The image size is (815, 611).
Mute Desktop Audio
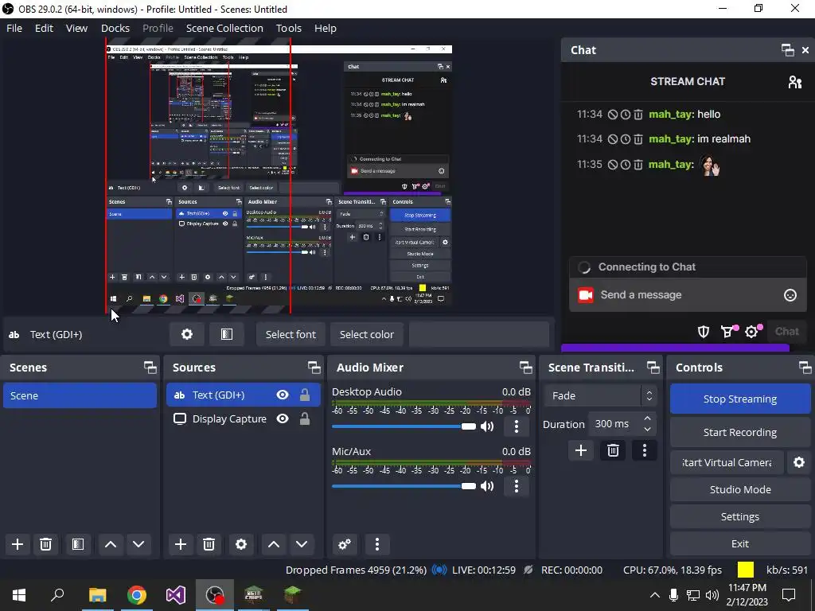coord(487,426)
